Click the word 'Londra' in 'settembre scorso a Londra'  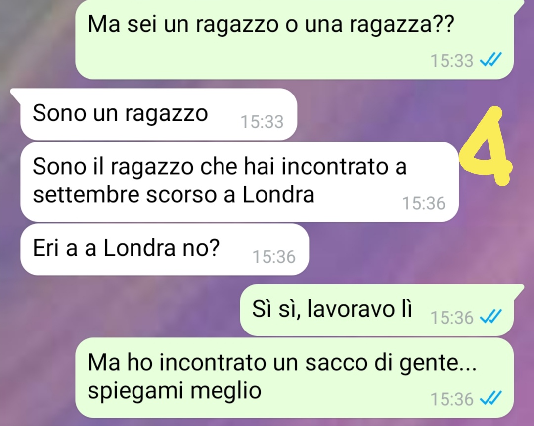[278, 194]
